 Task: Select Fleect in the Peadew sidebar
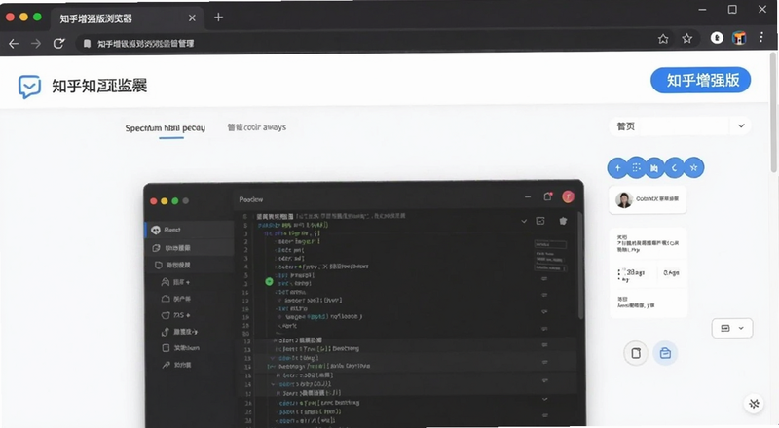tap(189, 230)
